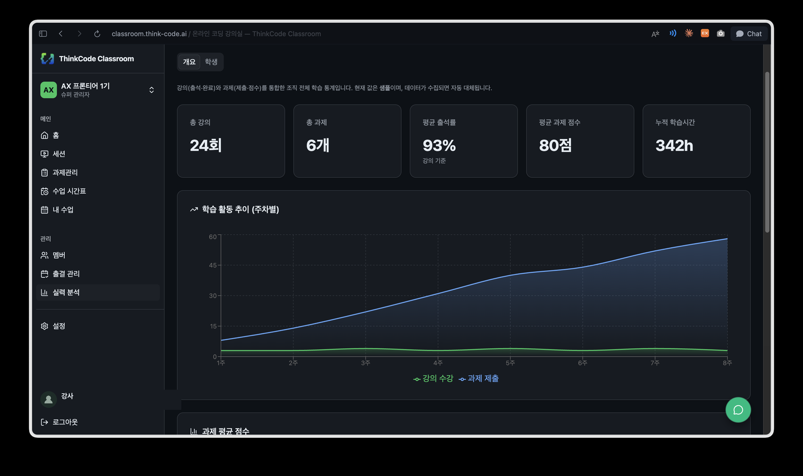Switch to the 개요 tab
The width and height of the screenshot is (803, 476).
[x=189, y=62]
